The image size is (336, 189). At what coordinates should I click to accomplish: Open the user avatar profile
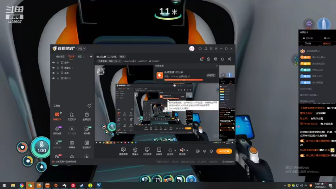(x=192, y=49)
